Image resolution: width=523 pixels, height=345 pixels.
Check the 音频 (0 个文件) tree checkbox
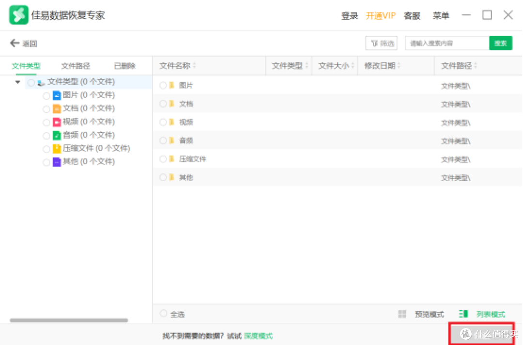(46, 136)
